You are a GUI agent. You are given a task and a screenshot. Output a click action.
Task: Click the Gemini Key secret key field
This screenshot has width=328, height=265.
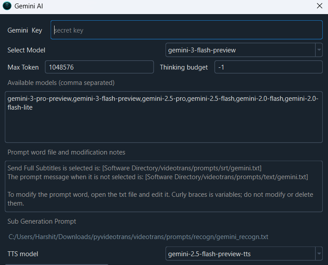[x=187, y=30]
